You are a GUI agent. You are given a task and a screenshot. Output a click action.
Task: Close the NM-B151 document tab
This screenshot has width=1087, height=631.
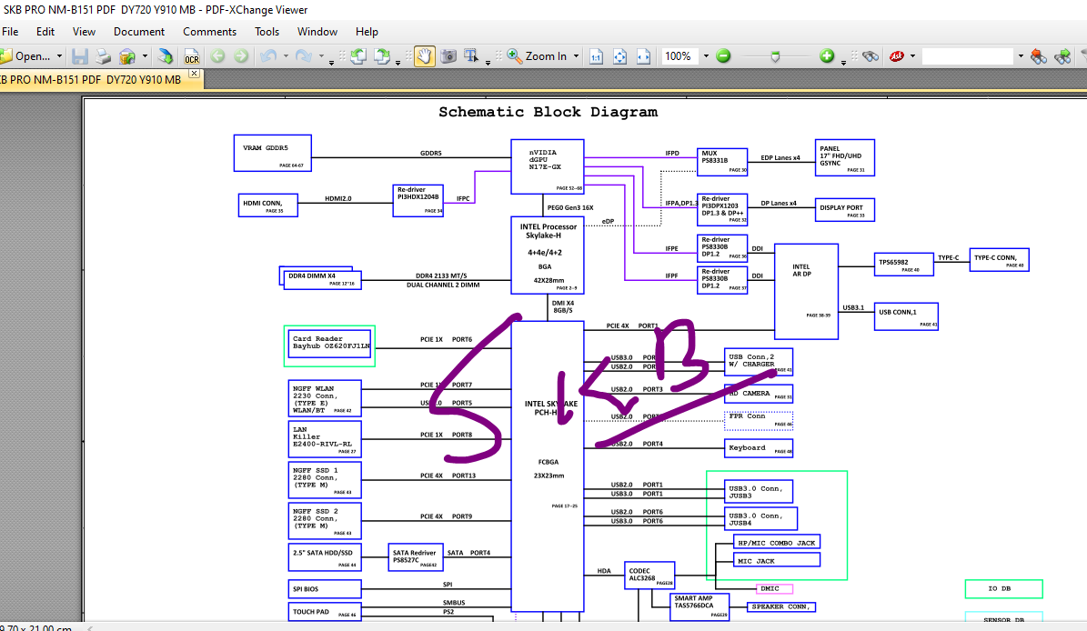point(194,74)
